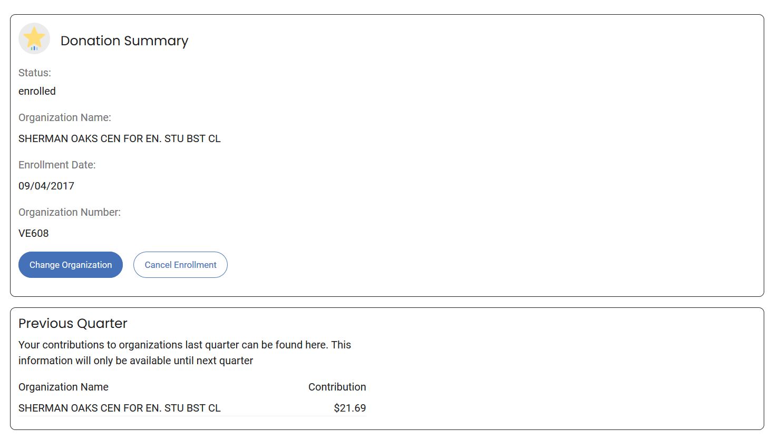Click the gold star donation icon
Image resolution: width=779 pixels, height=440 pixels.
[x=34, y=38]
